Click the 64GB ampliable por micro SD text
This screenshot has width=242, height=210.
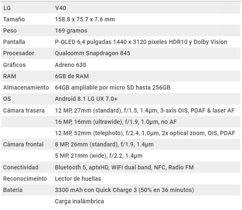112,87
